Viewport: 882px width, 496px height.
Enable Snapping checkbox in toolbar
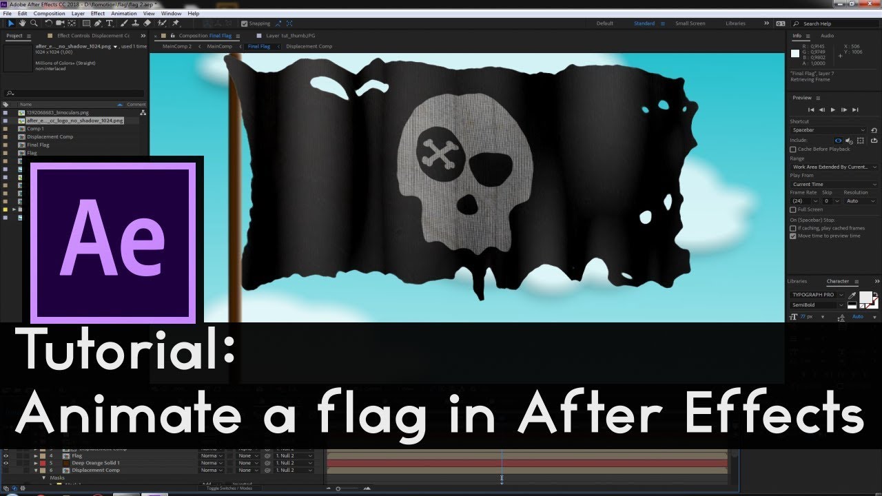pos(244,23)
